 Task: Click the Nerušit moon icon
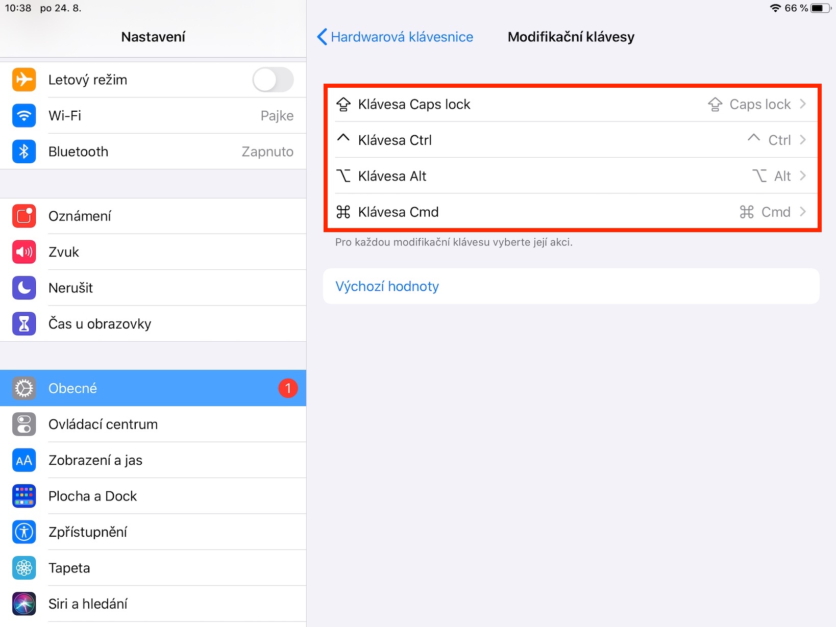coord(24,288)
